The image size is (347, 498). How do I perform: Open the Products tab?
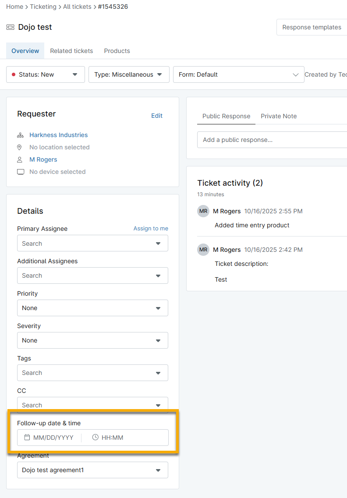coord(117,51)
